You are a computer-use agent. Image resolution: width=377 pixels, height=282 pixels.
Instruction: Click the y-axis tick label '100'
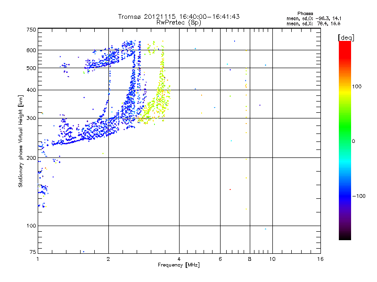coord(31,226)
